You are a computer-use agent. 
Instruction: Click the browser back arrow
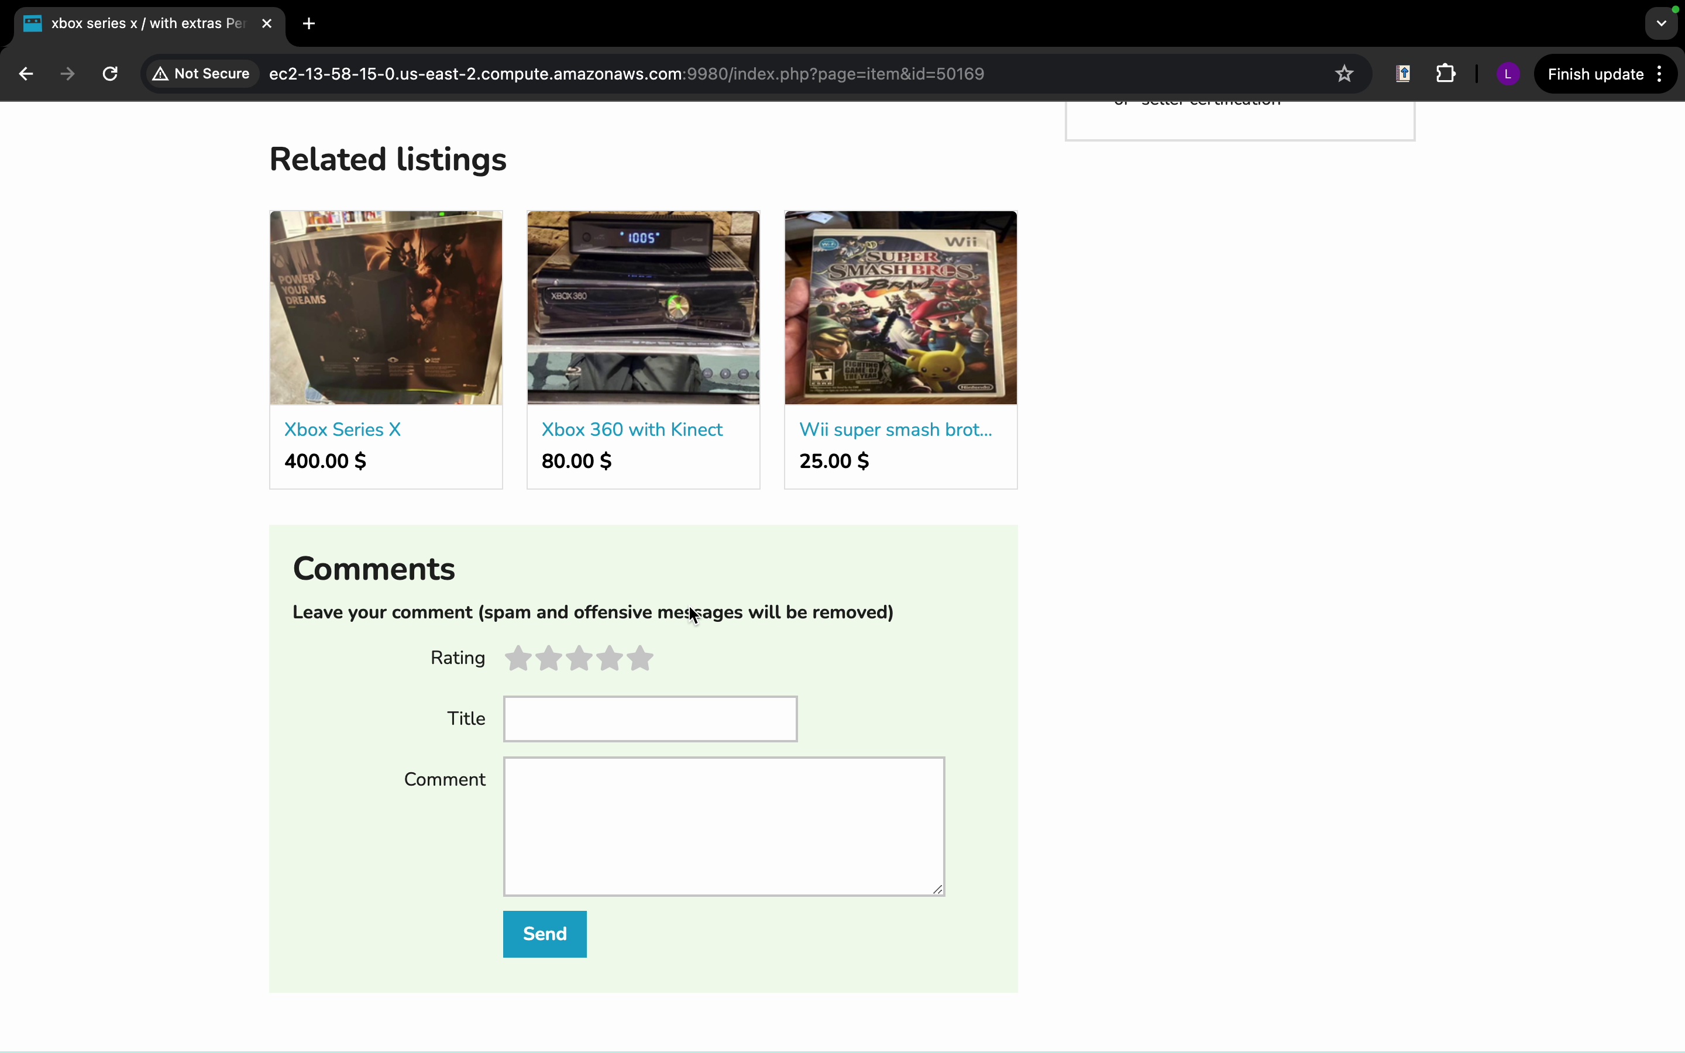[26, 74]
